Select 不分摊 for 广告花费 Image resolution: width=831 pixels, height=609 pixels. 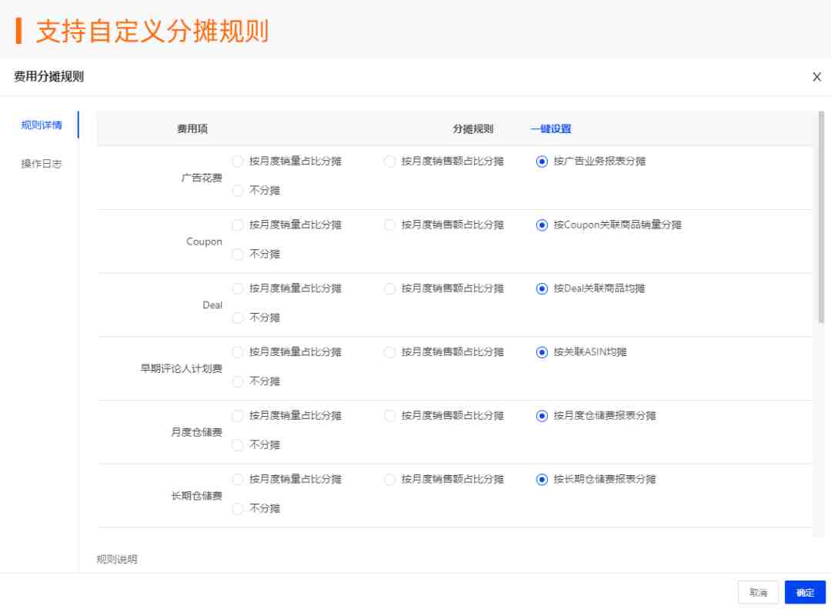click(238, 191)
